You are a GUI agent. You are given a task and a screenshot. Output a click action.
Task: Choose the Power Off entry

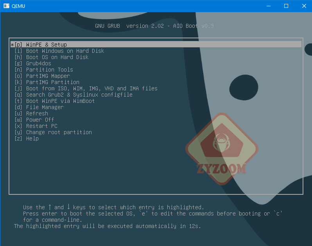pos(34,120)
